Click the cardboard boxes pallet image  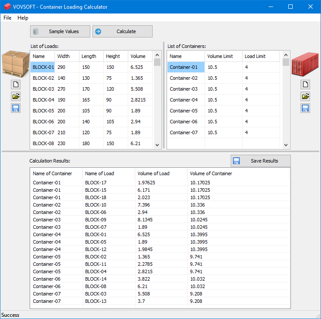16,64
